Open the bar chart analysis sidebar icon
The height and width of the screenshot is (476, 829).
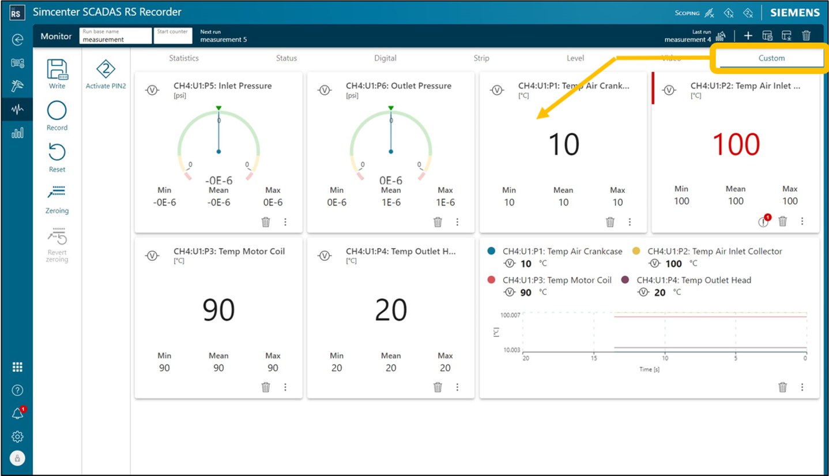click(17, 133)
